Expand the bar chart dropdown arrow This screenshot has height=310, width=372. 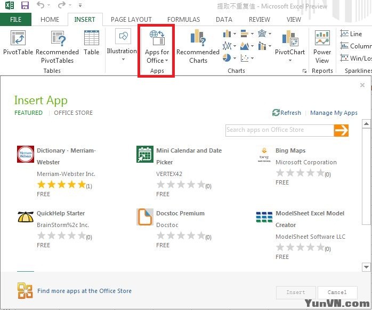tap(252, 34)
